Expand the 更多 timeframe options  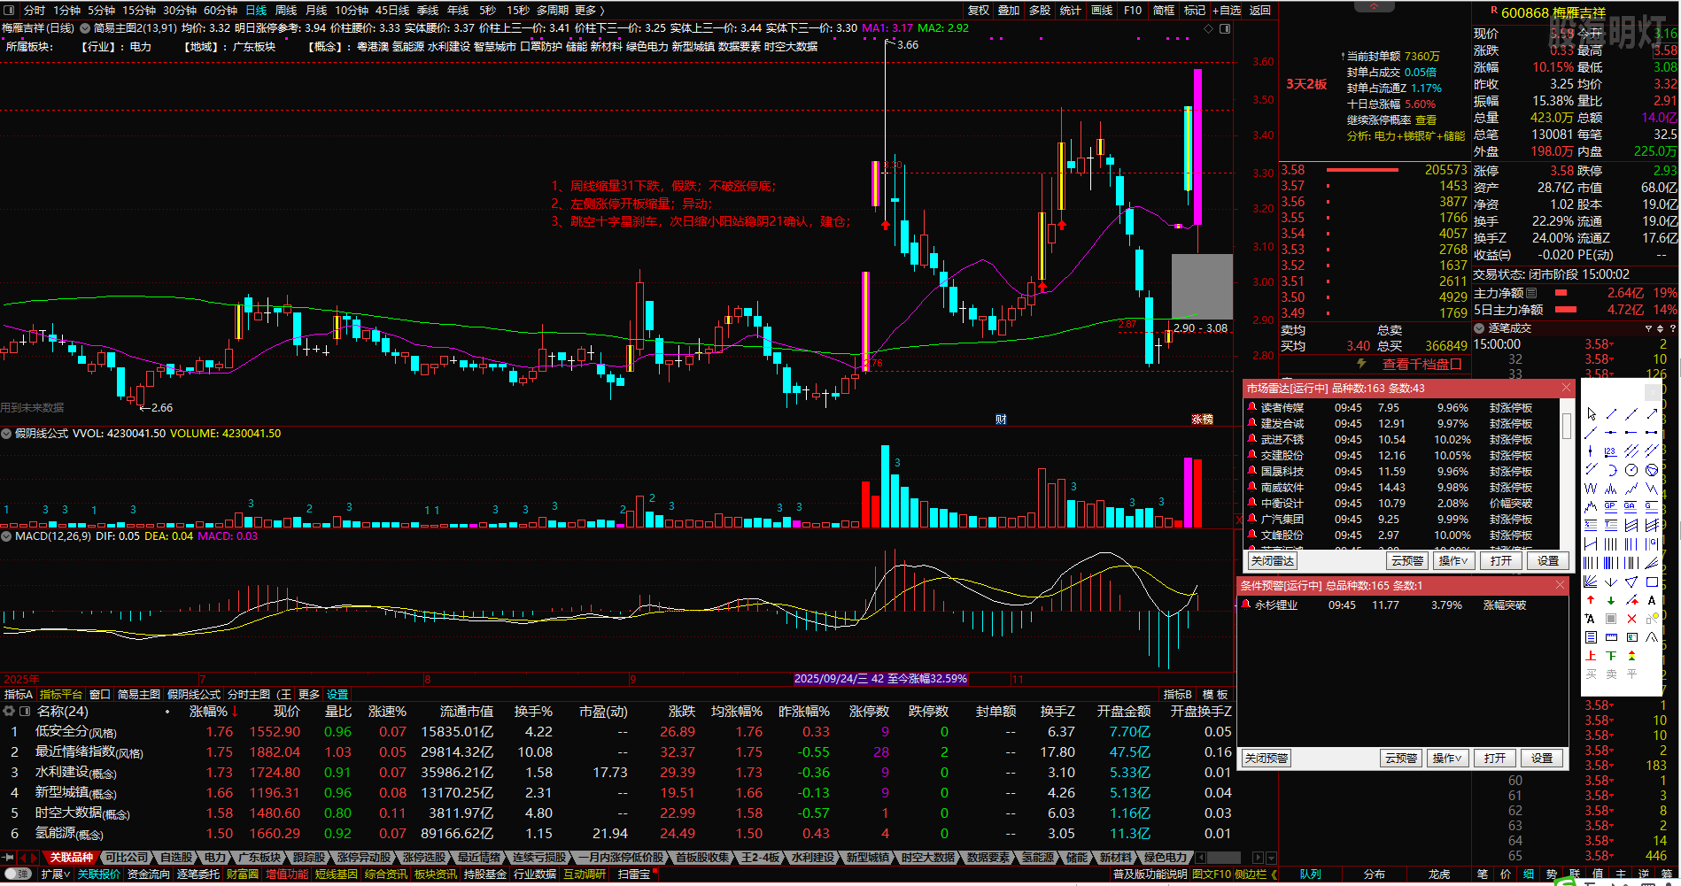point(590,11)
